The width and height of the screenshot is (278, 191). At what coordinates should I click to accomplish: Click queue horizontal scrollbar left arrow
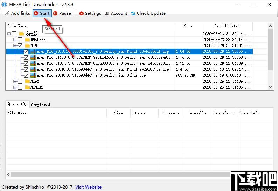coord(8,174)
